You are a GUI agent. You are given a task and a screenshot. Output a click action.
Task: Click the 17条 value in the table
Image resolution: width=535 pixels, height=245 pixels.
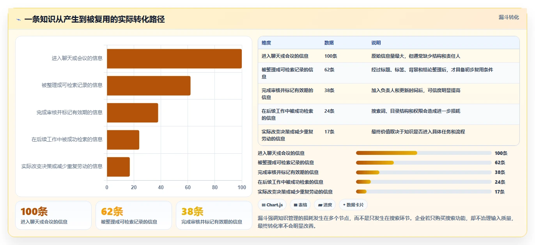[330, 132]
